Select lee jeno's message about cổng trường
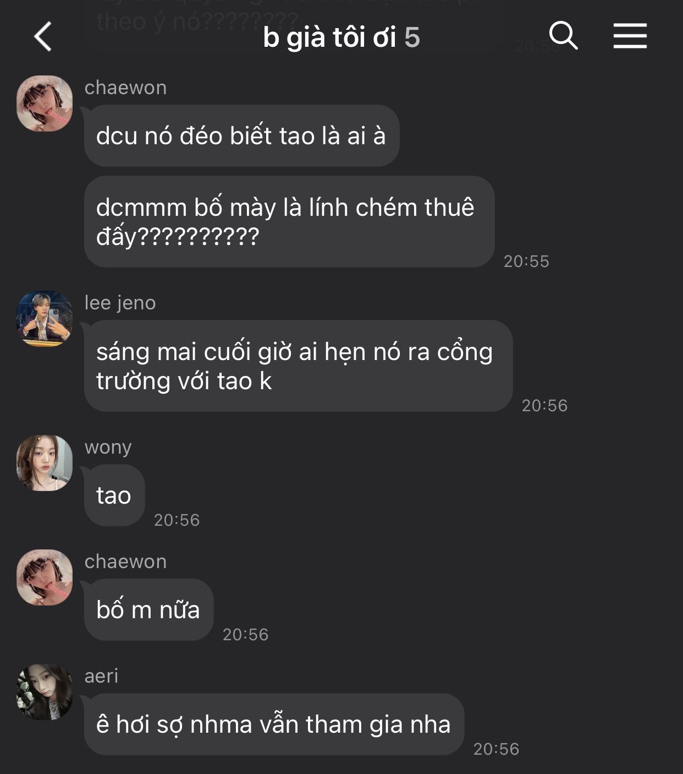683x774 pixels. (298, 366)
